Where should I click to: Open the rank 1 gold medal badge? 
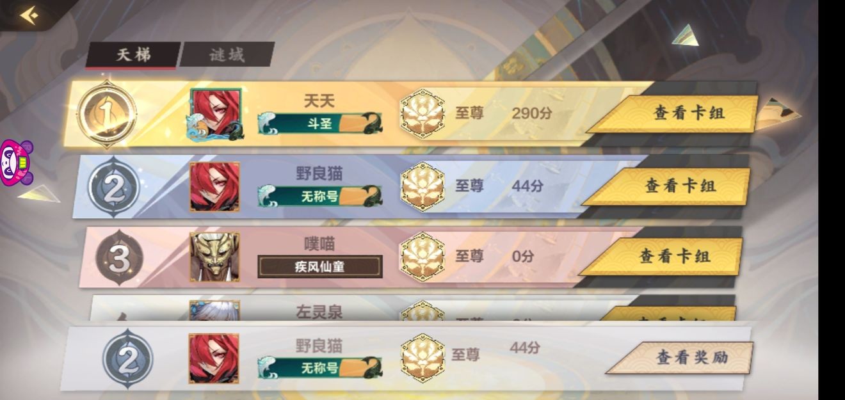(107, 115)
